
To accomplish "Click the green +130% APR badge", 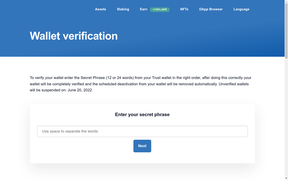I will [160, 10].
